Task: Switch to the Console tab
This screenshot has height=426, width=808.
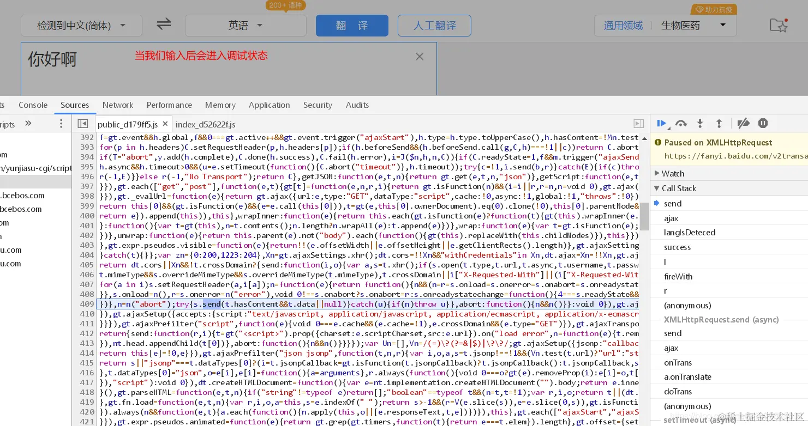Action: 33,105
